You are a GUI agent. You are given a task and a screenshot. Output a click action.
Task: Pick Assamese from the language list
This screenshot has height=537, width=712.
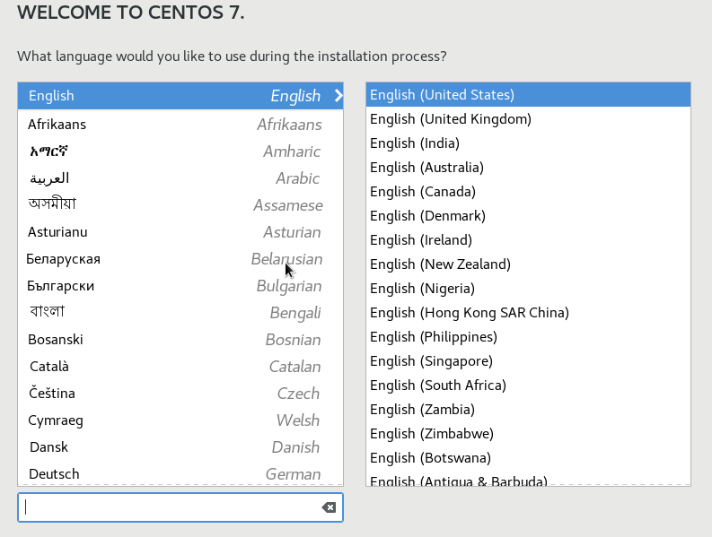tap(180, 205)
